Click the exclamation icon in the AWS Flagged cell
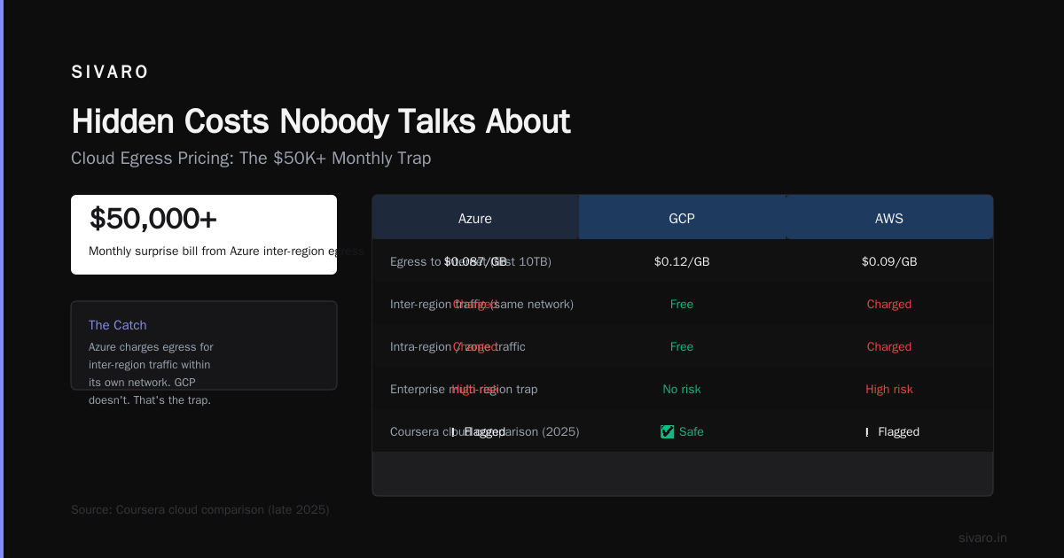Image resolution: width=1064 pixels, height=558 pixels. click(867, 432)
